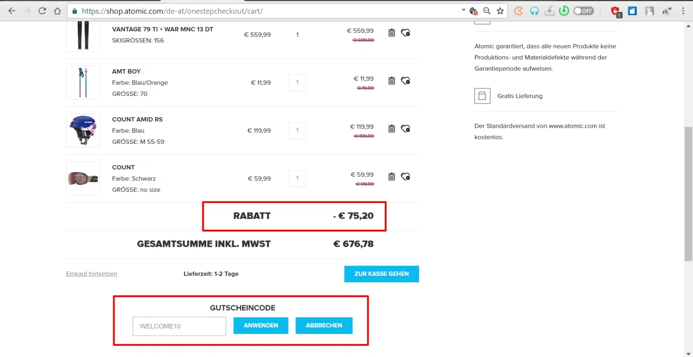Proceed with ZUR KASSE GEHEN button

pyautogui.click(x=382, y=274)
